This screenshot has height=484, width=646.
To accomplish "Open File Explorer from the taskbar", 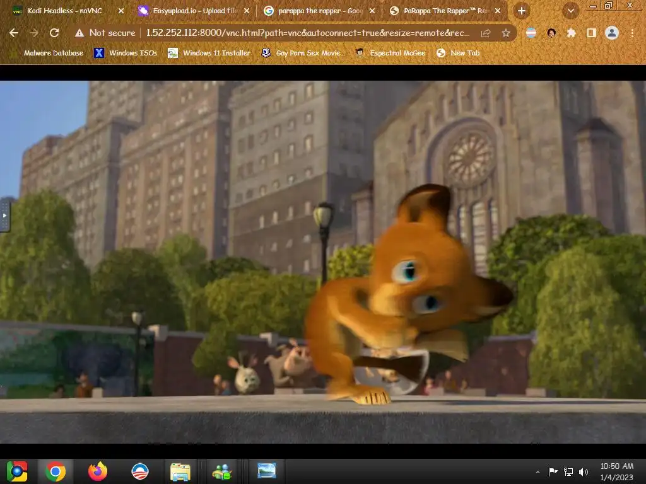I will 180,471.
